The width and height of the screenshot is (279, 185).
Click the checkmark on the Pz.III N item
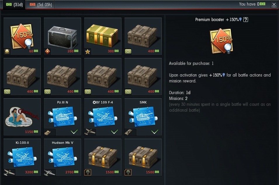(74, 132)
